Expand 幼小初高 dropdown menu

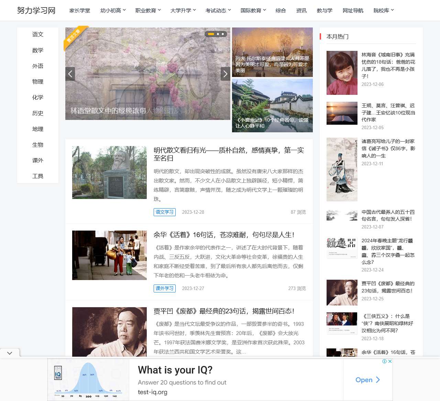click(113, 11)
